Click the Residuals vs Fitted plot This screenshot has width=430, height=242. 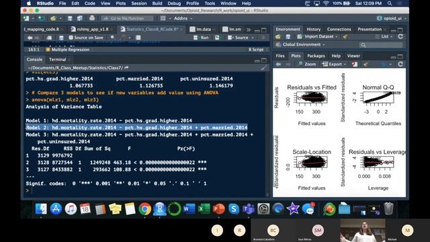[312, 97]
